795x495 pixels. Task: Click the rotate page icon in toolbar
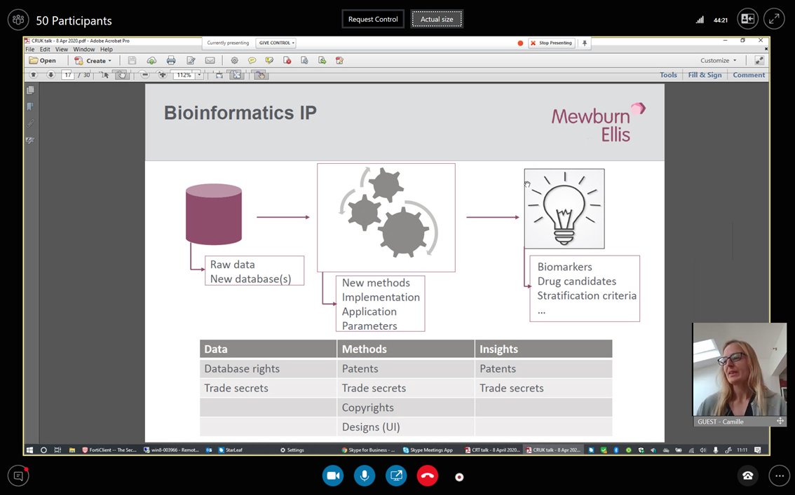tap(304, 60)
